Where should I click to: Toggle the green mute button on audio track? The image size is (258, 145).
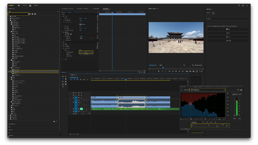(x=81, y=109)
